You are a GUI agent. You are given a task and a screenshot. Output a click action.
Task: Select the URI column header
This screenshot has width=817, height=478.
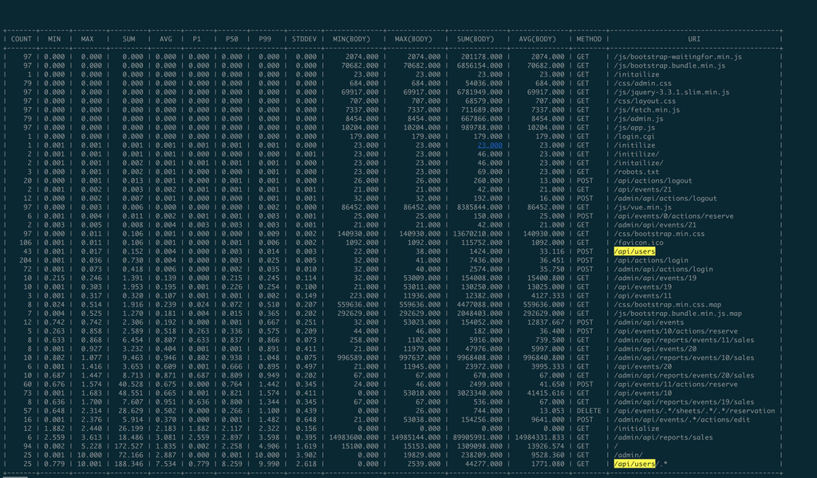click(694, 39)
